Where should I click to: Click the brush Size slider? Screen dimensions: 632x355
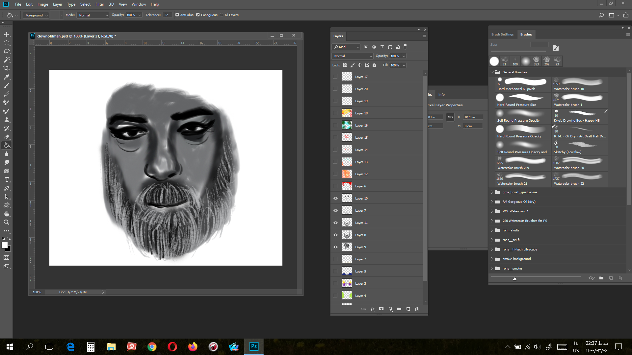pos(518,51)
